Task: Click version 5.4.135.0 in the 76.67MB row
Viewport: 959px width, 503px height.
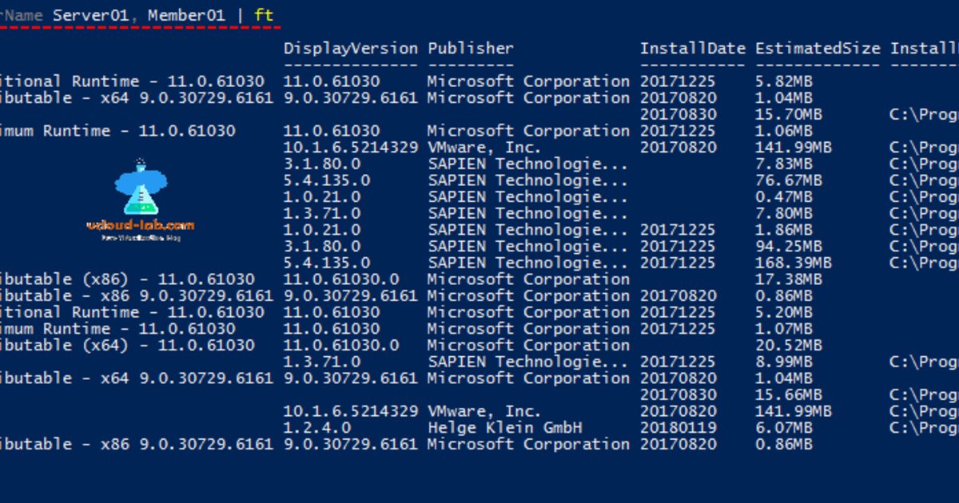Action: (327, 180)
